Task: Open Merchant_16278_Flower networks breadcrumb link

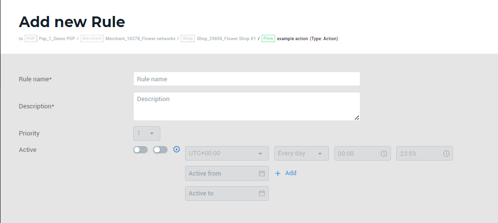Action: pos(140,39)
